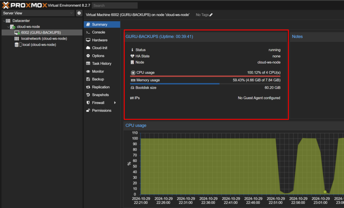Click the Notes panel header
This screenshot has height=208, width=344.
317,37
